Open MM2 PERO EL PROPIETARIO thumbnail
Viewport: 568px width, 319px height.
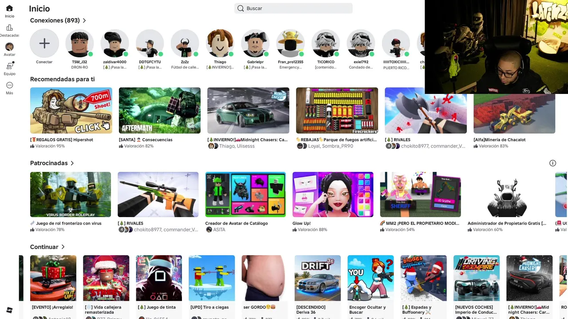pos(420,195)
